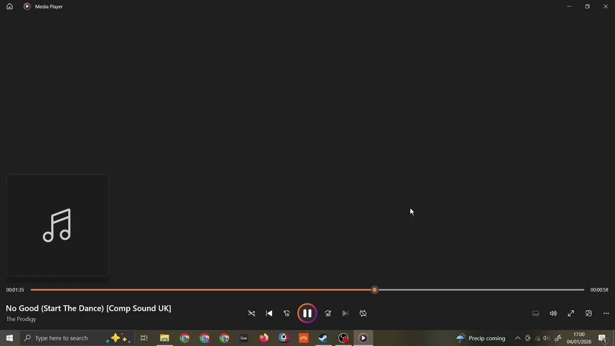Image resolution: width=615 pixels, height=346 pixels.
Task: Click the orange seek slider handle
Action: click(x=375, y=290)
